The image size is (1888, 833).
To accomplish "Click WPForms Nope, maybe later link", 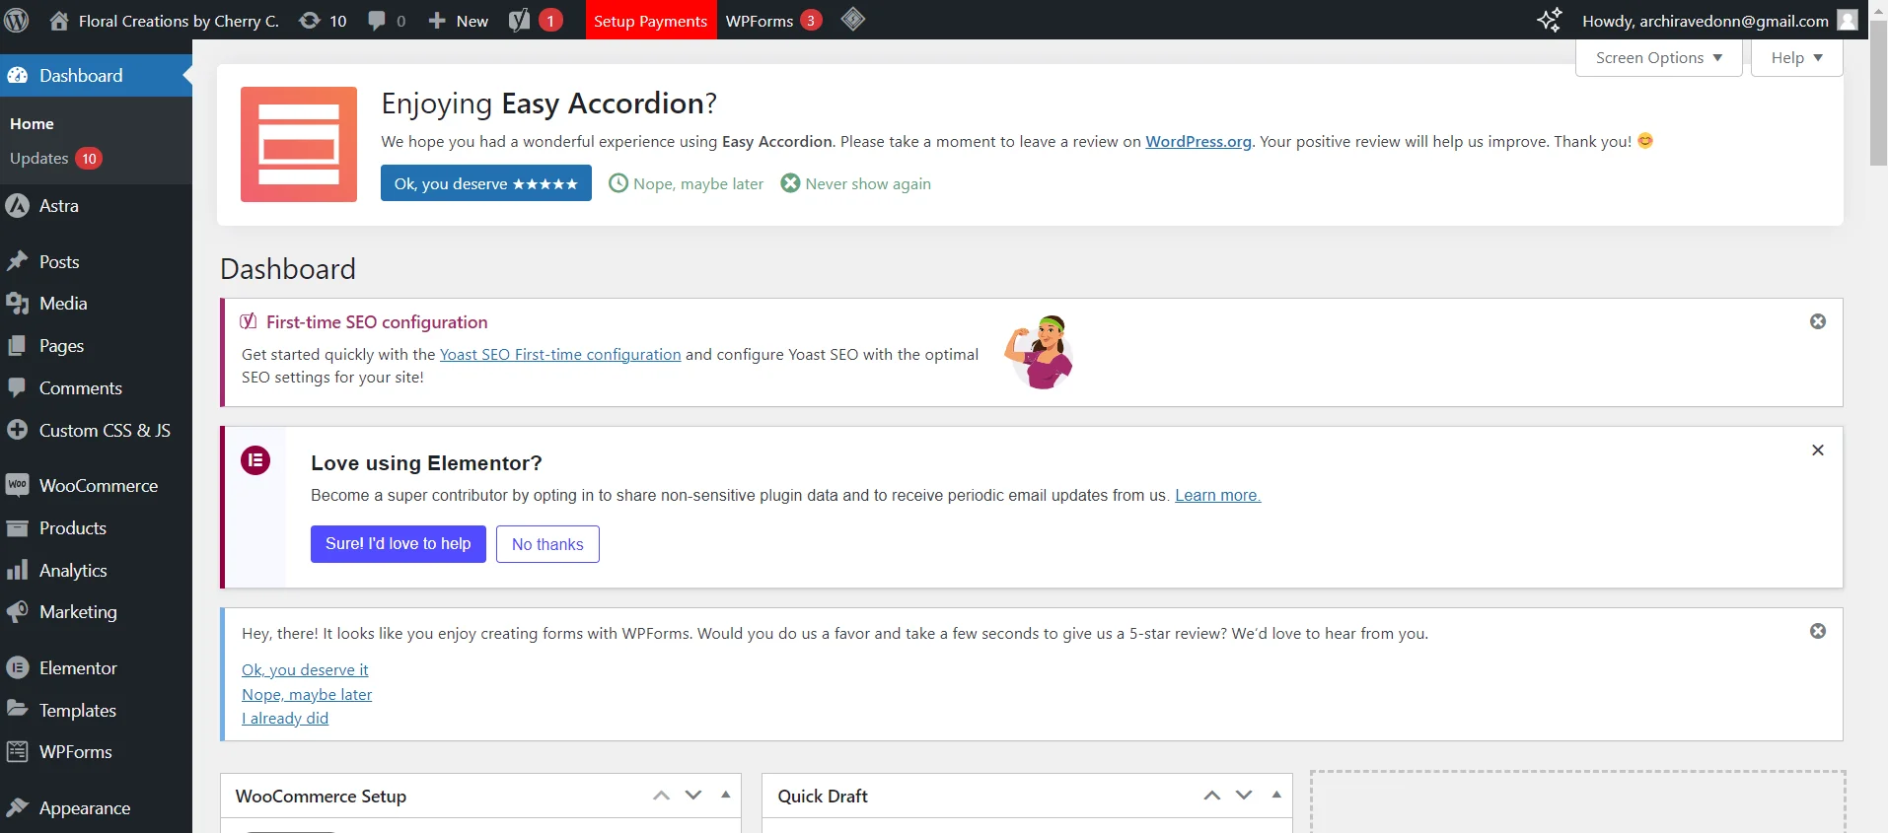I will (x=307, y=694).
